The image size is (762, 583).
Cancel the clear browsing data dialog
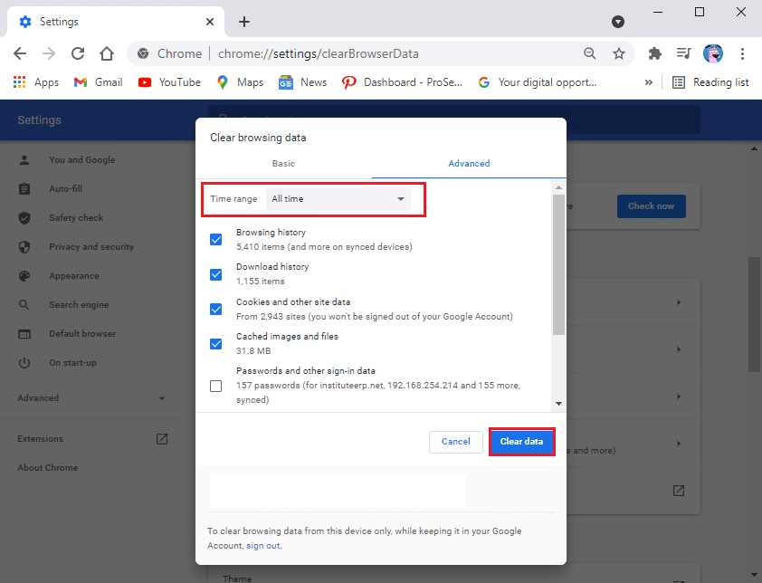456,442
